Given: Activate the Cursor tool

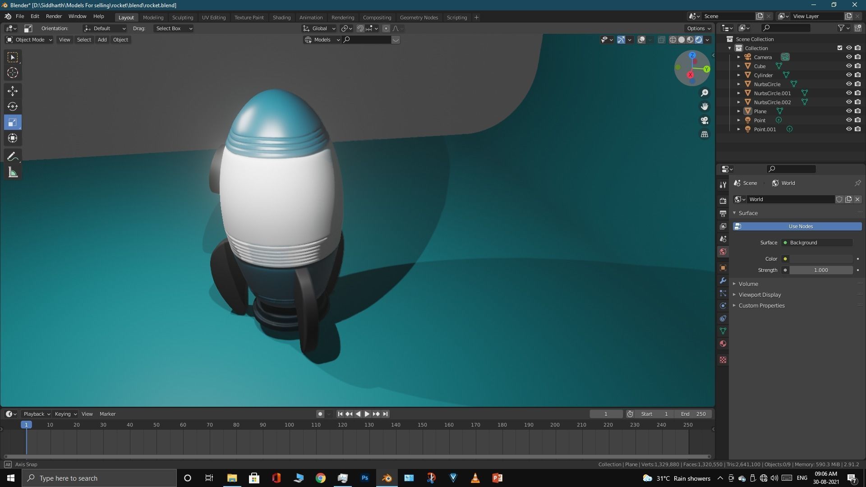Looking at the screenshot, I should (x=13, y=73).
